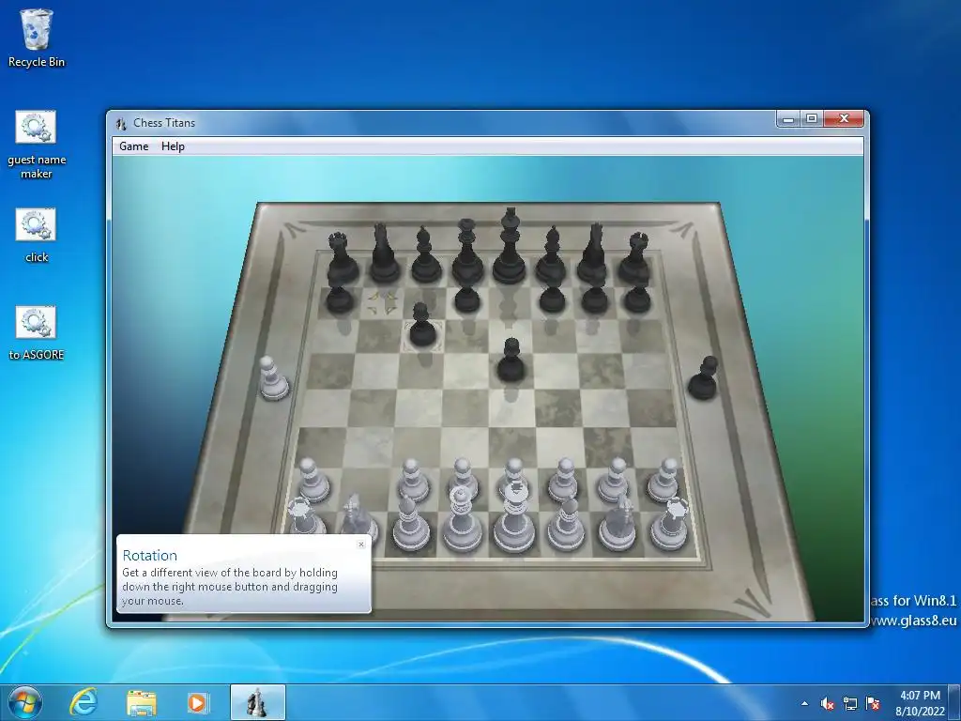Open the Game menu
The height and width of the screenshot is (721, 961).
(x=133, y=146)
